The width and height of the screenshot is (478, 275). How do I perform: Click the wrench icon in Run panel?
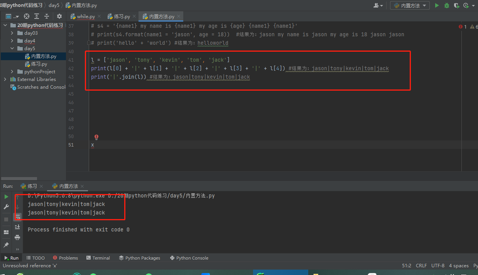tap(6, 207)
